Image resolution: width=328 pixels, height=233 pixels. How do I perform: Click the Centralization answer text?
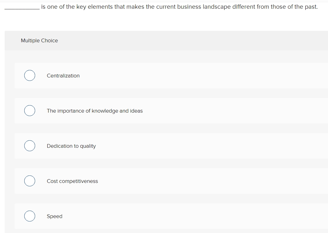[63, 76]
